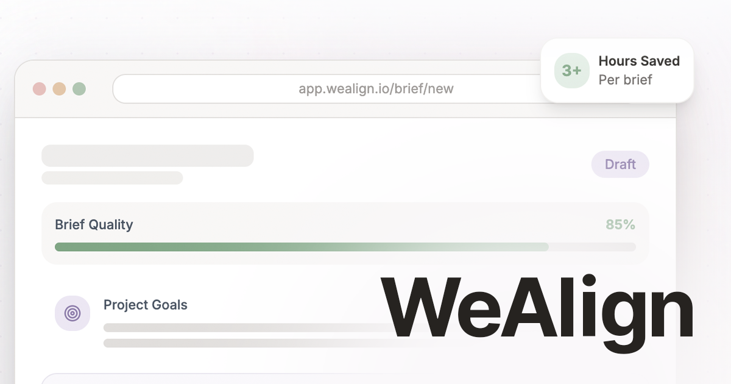Click the filled green part of the quality bar
This screenshot has height=384, width=731.
click(244, 247)
